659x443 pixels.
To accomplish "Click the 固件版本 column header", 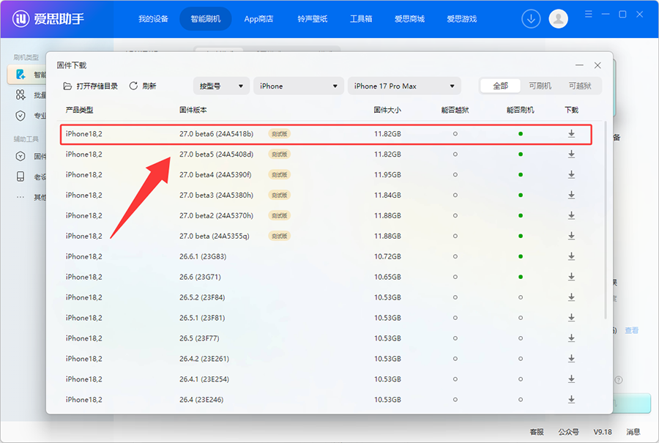I will pyautogui.click(x=193, y=110).
